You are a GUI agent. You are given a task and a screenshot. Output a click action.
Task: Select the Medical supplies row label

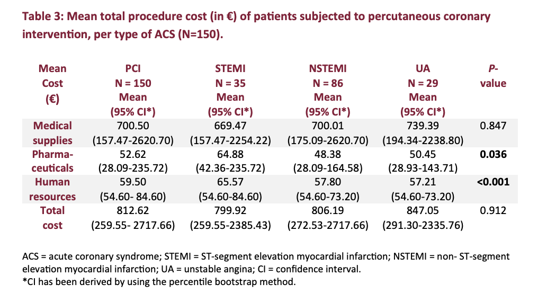coord(52,133)
